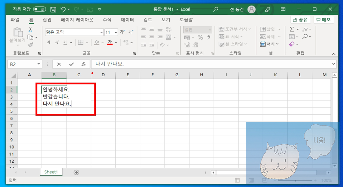
Task: Open ribbon display options in the title bar
Action: pos(283,9)
